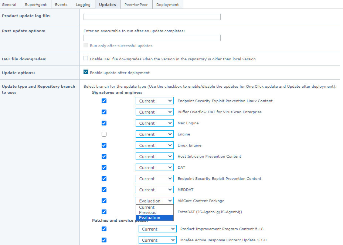Switch to the Peer-to-Peer tab

pyautogui.click(x=136, y=4)
